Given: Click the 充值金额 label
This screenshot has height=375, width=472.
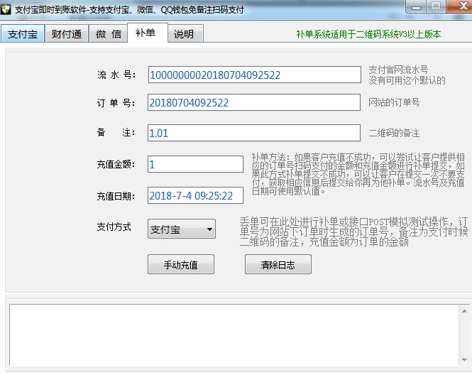Looking at the screenshot, I should coord(116,165).
